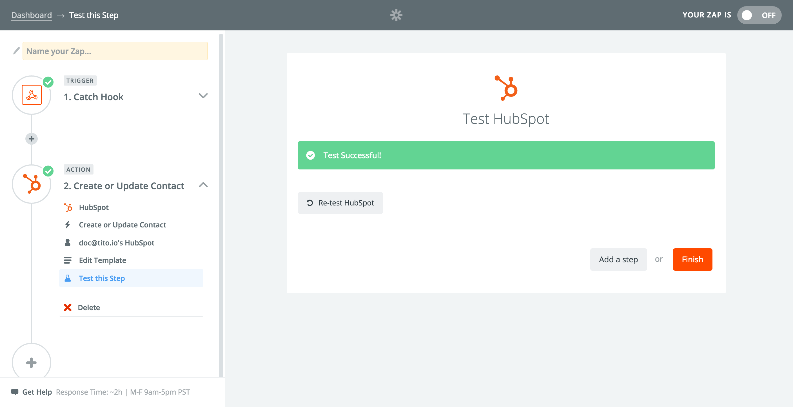Select Test this Step substep

131,278
